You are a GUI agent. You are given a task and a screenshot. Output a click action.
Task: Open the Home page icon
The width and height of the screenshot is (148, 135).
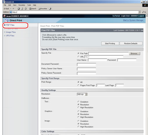pyautogui.click(x=26, y=9)
